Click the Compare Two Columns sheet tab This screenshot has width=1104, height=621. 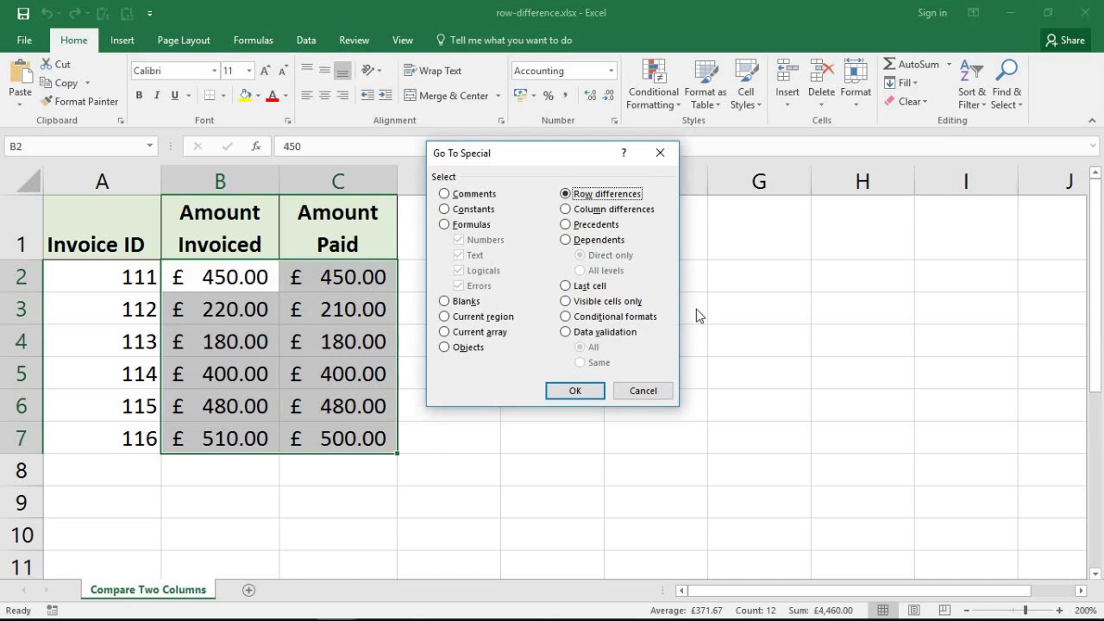148,590
